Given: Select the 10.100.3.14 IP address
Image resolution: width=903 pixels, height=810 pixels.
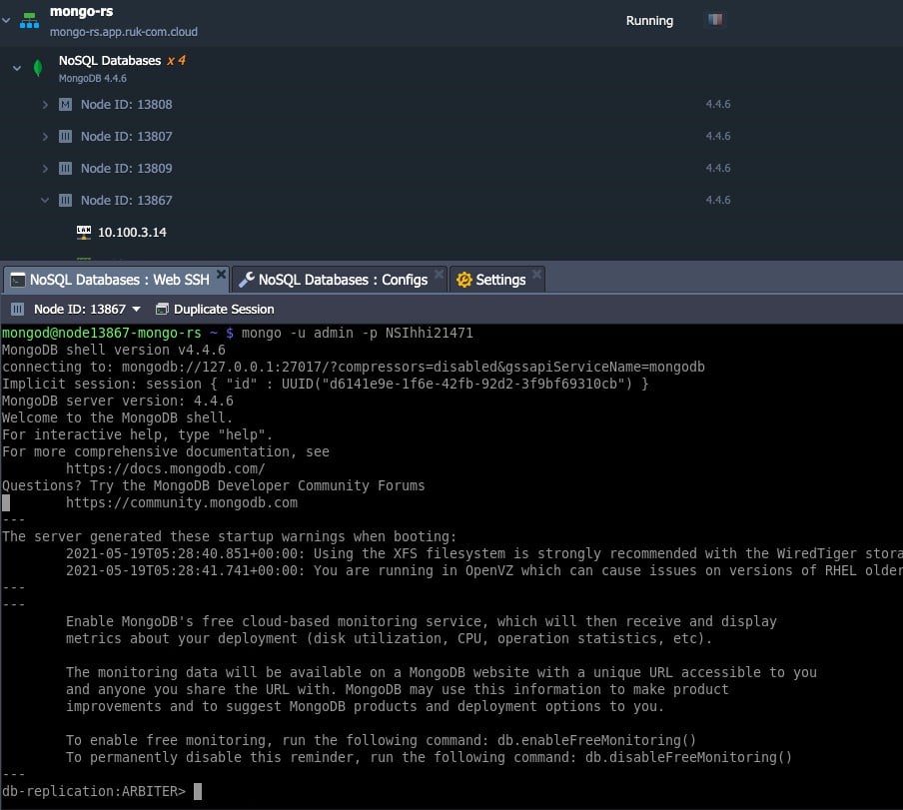Looking at the screenshot, I should tap(132, 232).
